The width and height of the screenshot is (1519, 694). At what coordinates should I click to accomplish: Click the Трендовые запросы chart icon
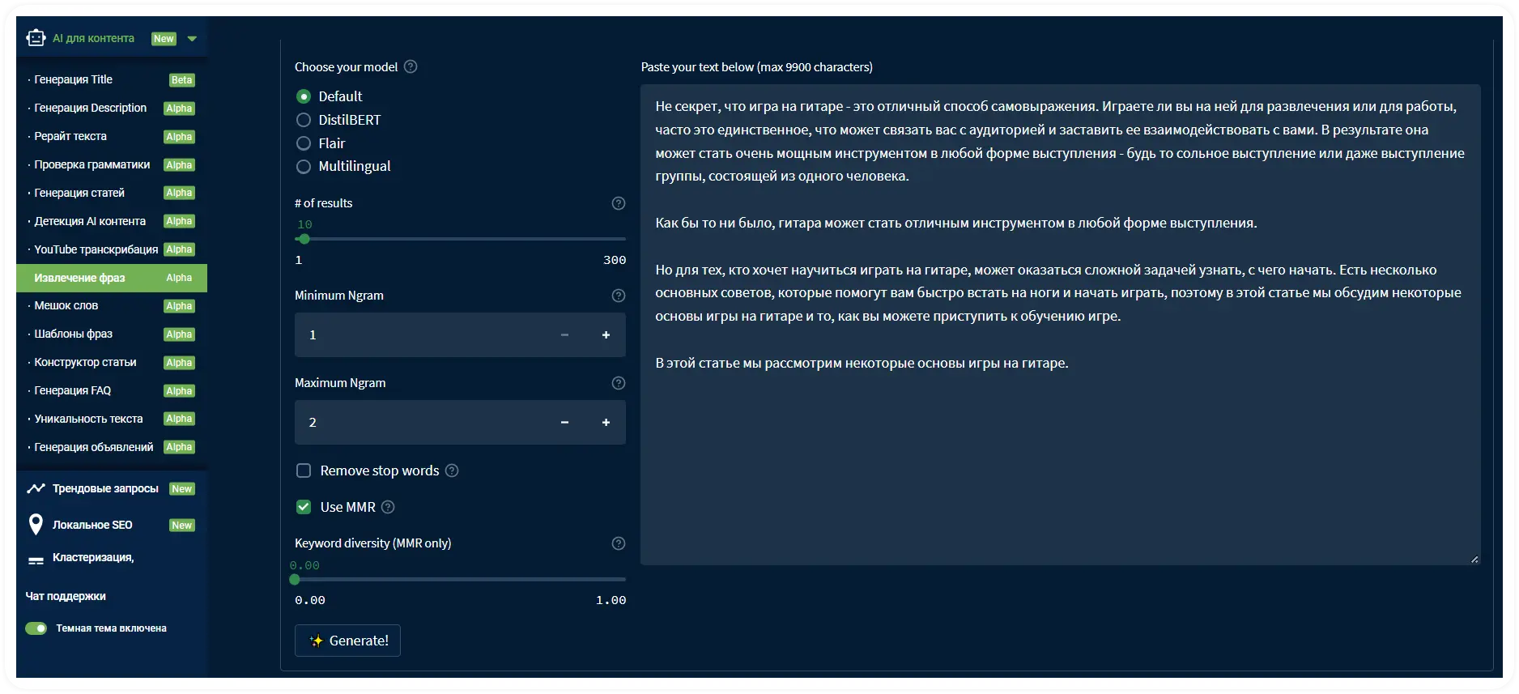(x=36, y=488)
